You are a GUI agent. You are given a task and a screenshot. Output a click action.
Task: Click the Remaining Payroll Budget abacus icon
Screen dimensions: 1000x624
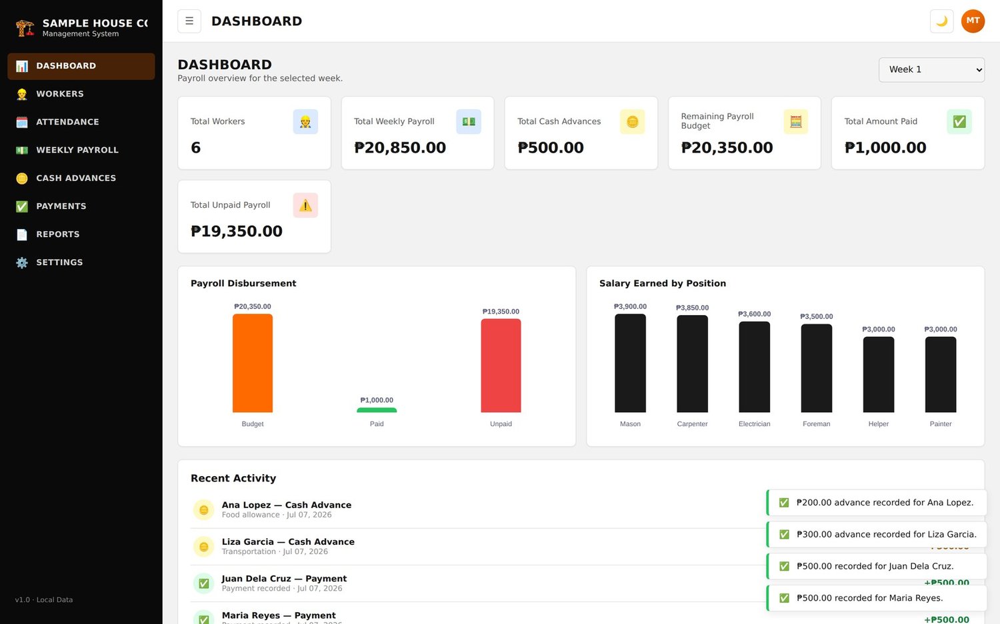795,122
